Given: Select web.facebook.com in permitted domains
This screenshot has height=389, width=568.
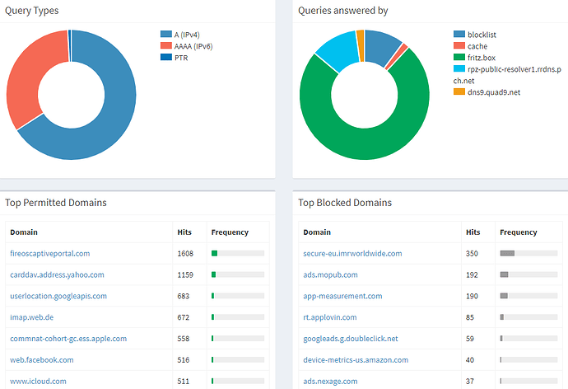Looking at the screenshot, I should [42, 360].
